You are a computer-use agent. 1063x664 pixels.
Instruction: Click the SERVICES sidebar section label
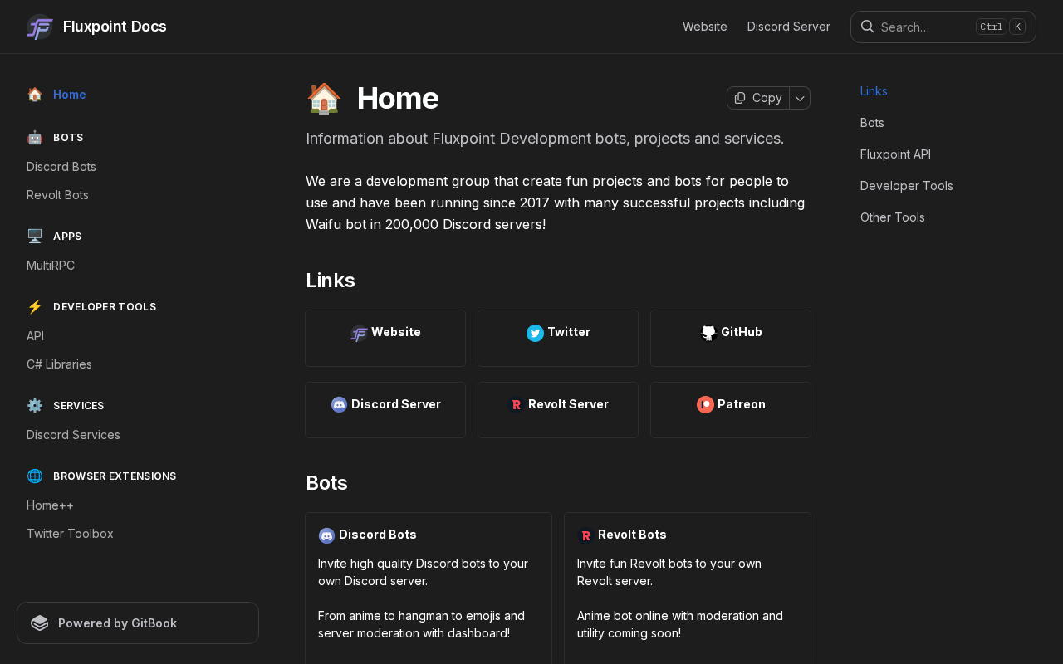point(79,406)
